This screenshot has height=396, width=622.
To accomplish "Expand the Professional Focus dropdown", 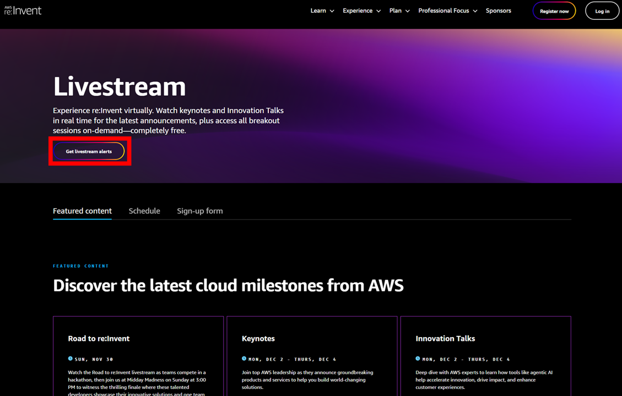I will pos(447,10).
